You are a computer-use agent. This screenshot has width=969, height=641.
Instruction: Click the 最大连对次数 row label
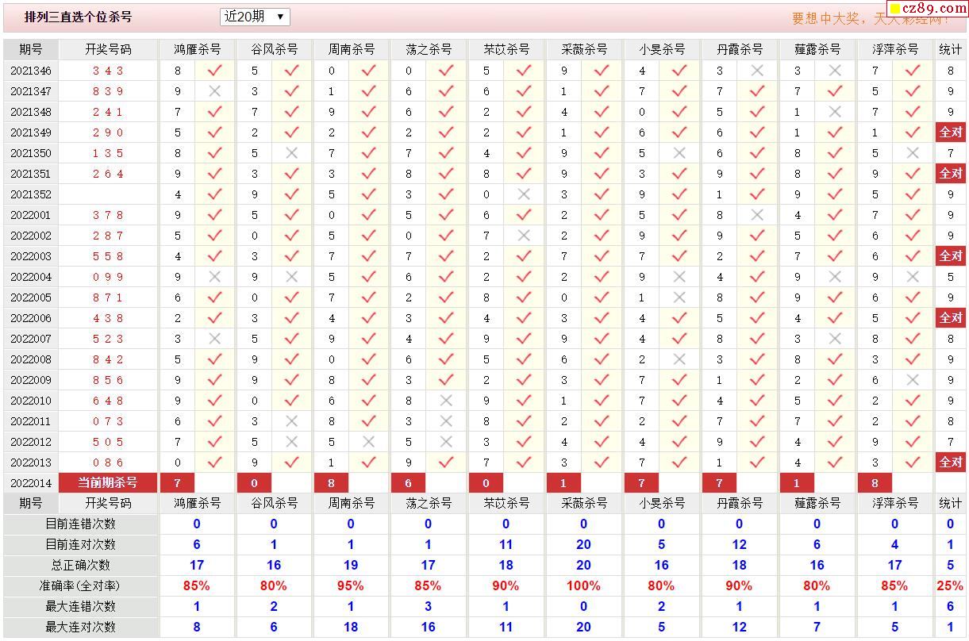(x=80, y=627)
